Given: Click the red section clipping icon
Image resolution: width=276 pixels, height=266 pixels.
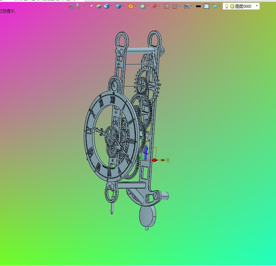Looking at the screenshot, I should click(x=175, y=6).
